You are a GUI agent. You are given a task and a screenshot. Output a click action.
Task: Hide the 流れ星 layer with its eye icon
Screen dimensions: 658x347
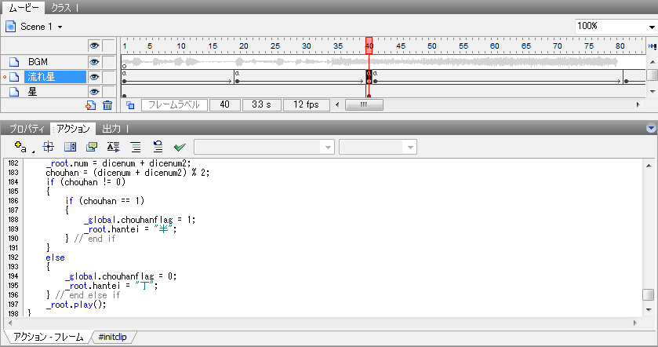tap(94, 77)
